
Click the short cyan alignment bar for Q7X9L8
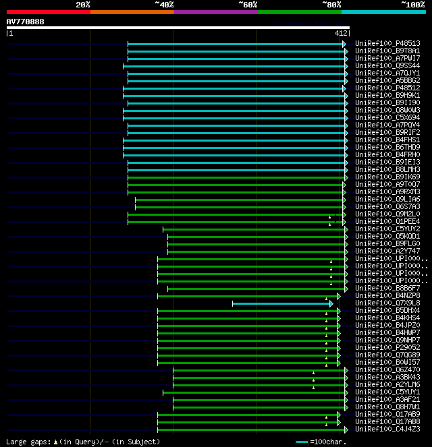coord(282,303)
